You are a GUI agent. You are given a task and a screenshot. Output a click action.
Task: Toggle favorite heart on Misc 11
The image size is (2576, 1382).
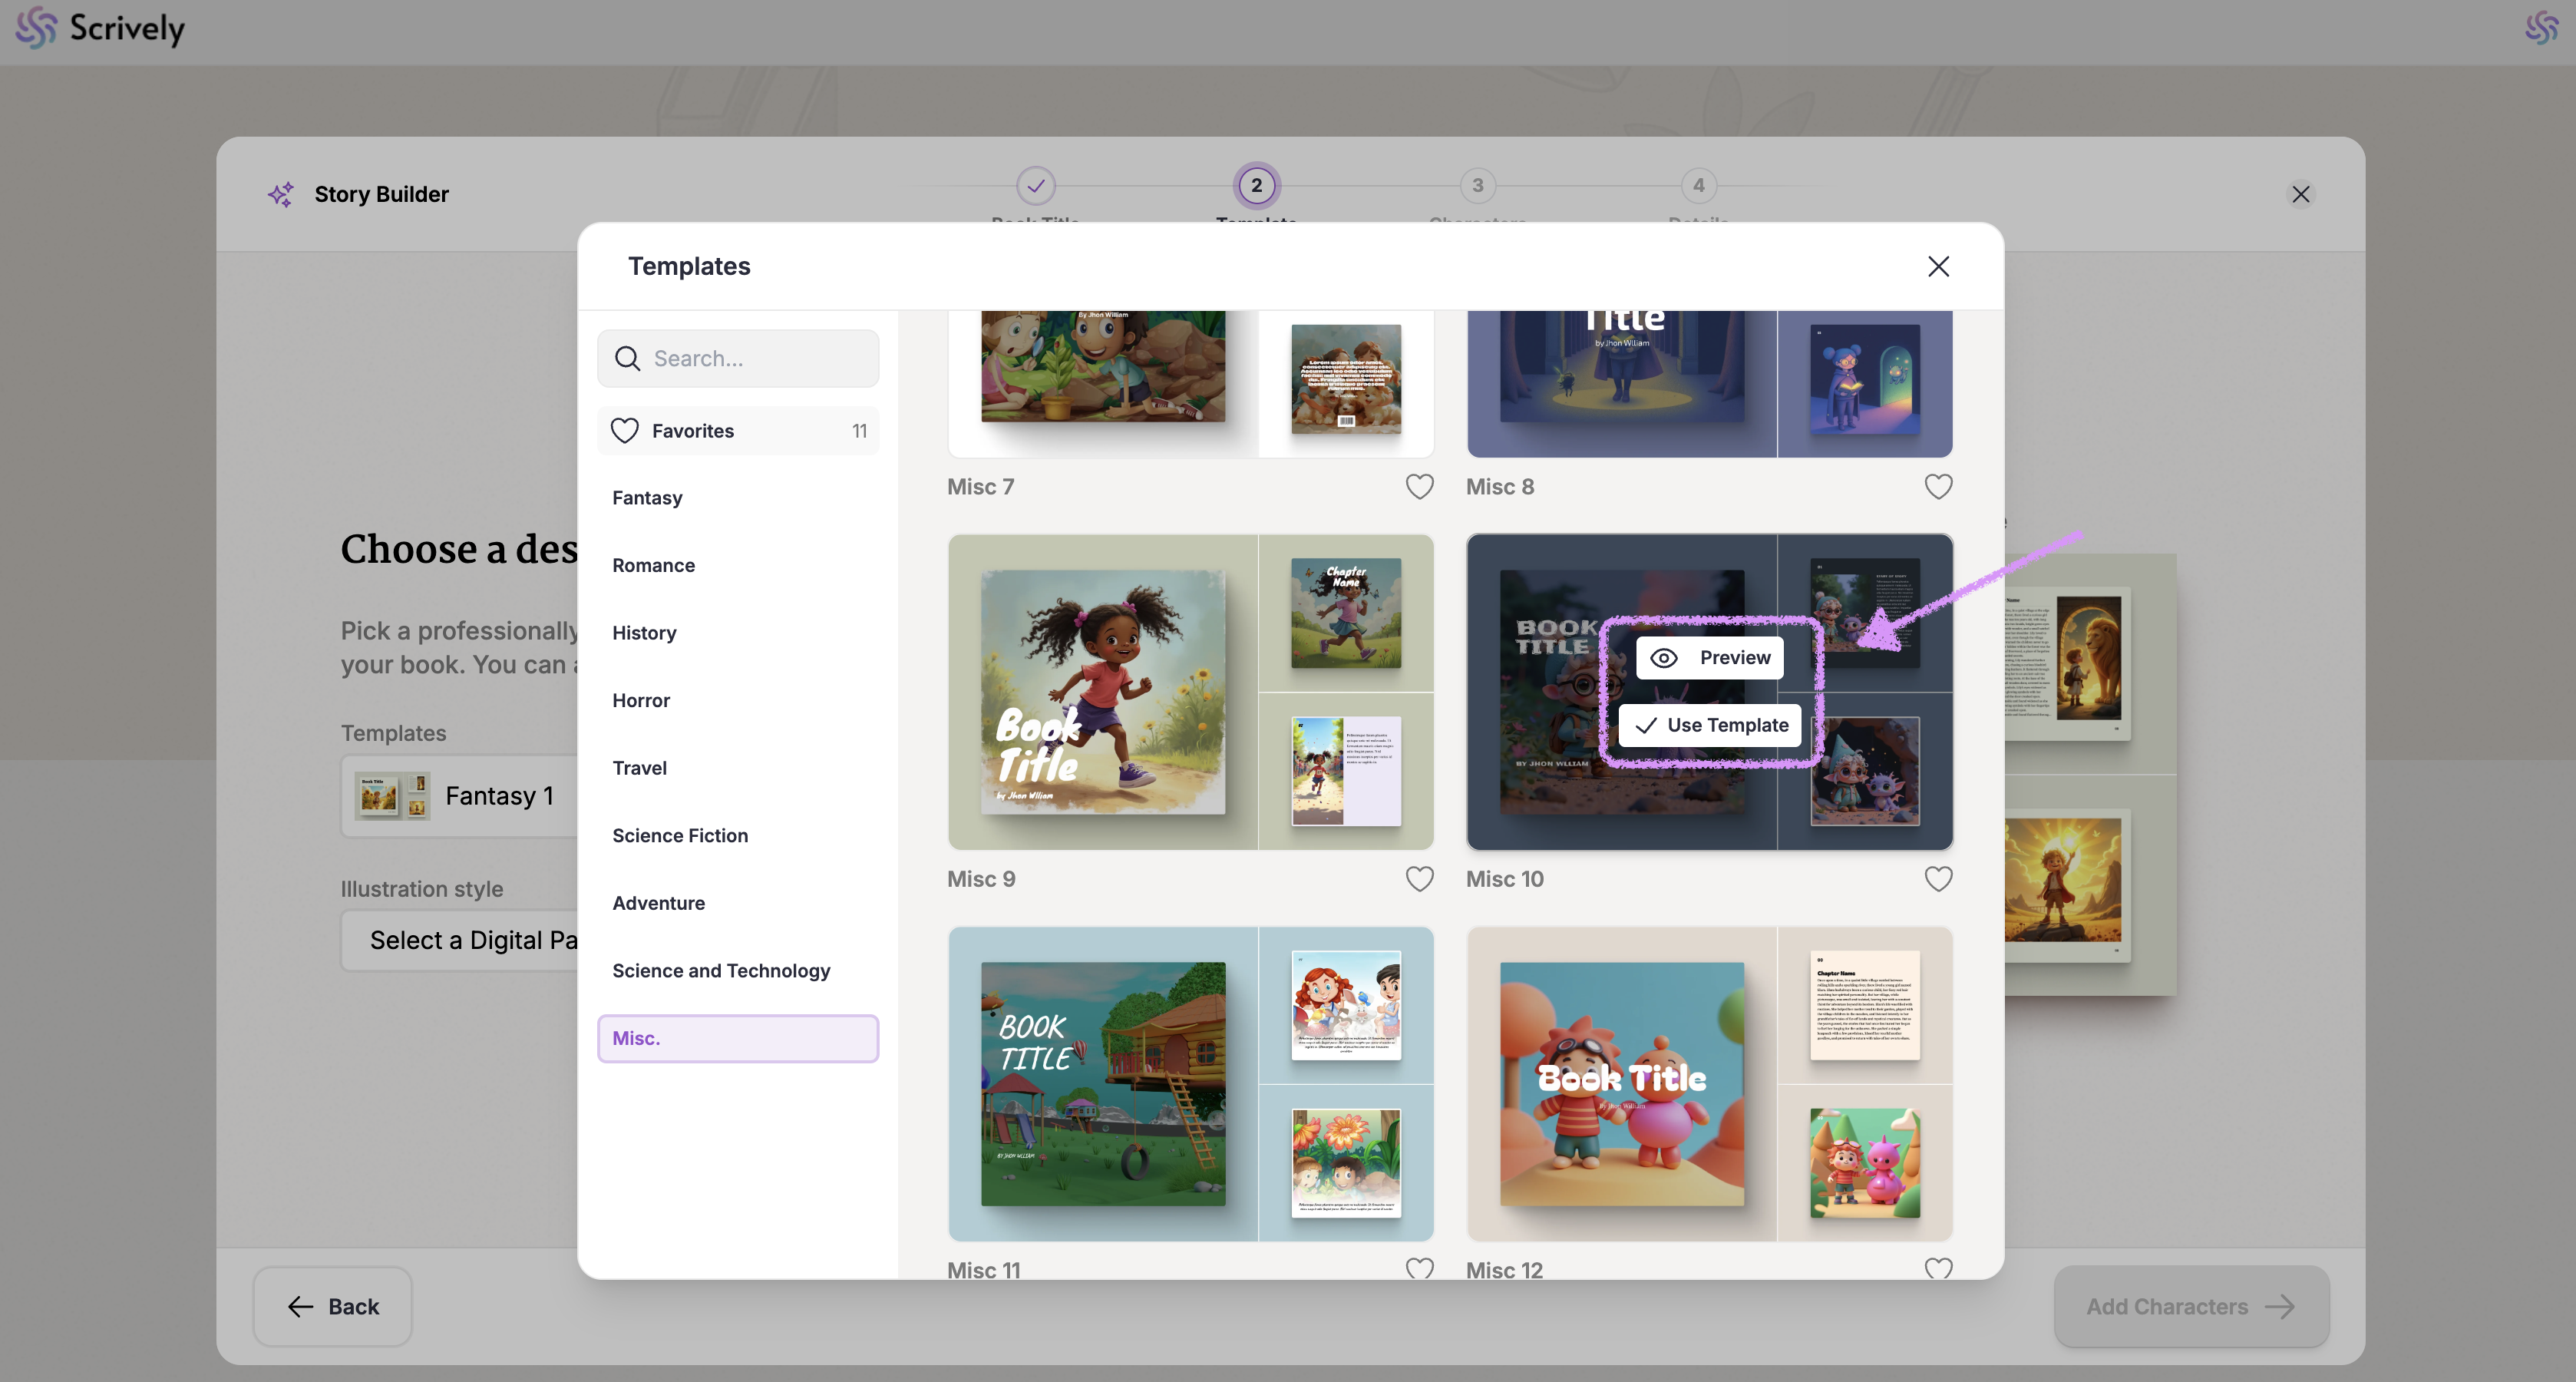pos(1419,1268)
